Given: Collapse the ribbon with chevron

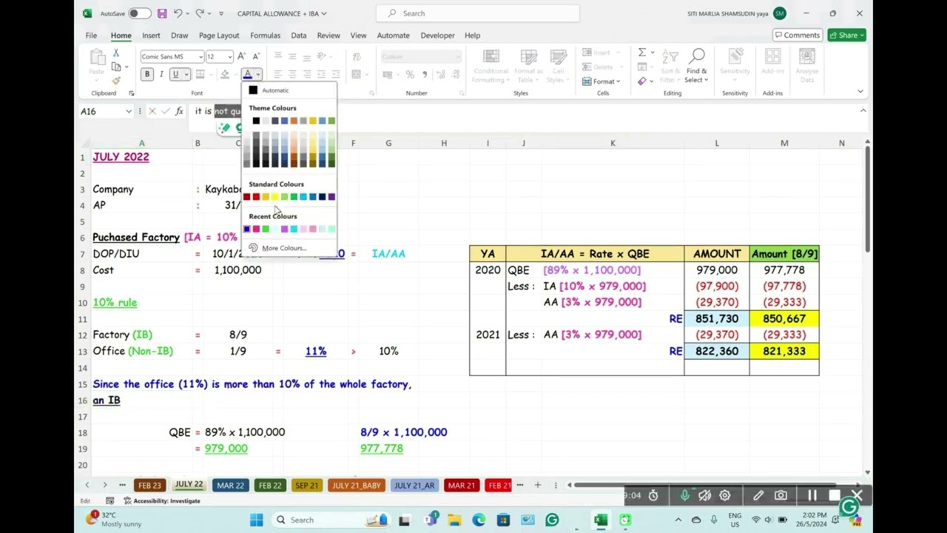Looking at the screenshot, I should point(860,92).
